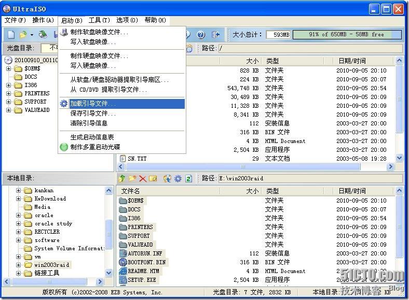Image resolution: width=409 pixels, height=300 pixels.
Task: Click the Up folder icon in local toolbar
Action: (122, 178)
